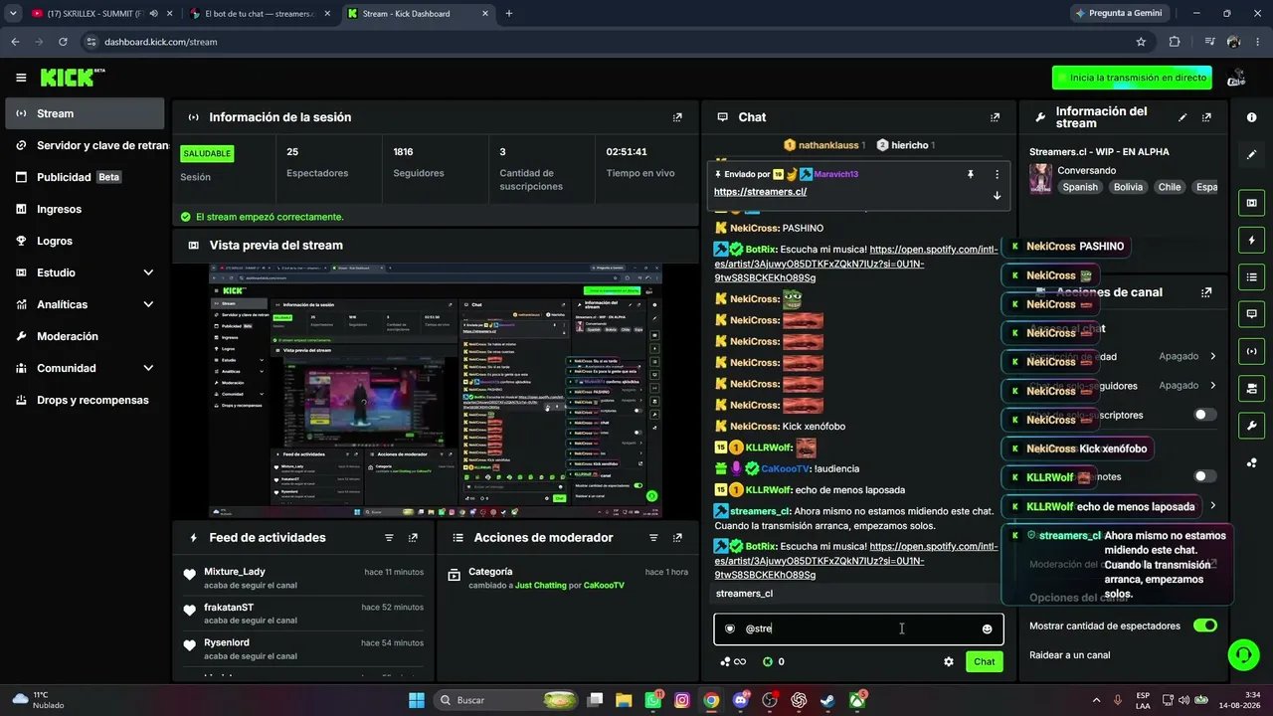The image size is (1273, 716).
Task: Pop out the Chat panel
Action: (x=995, y=117)
